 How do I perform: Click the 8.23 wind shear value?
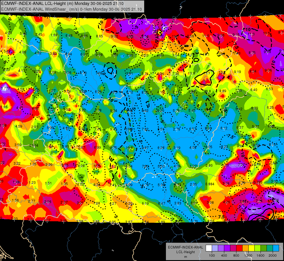pyautogui.click(x=225, y=146)
